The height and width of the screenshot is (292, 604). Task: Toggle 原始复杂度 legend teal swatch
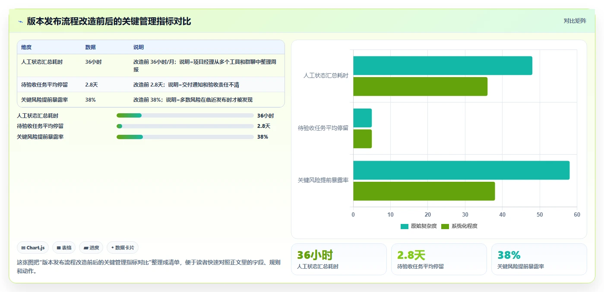tap(405, 226)
